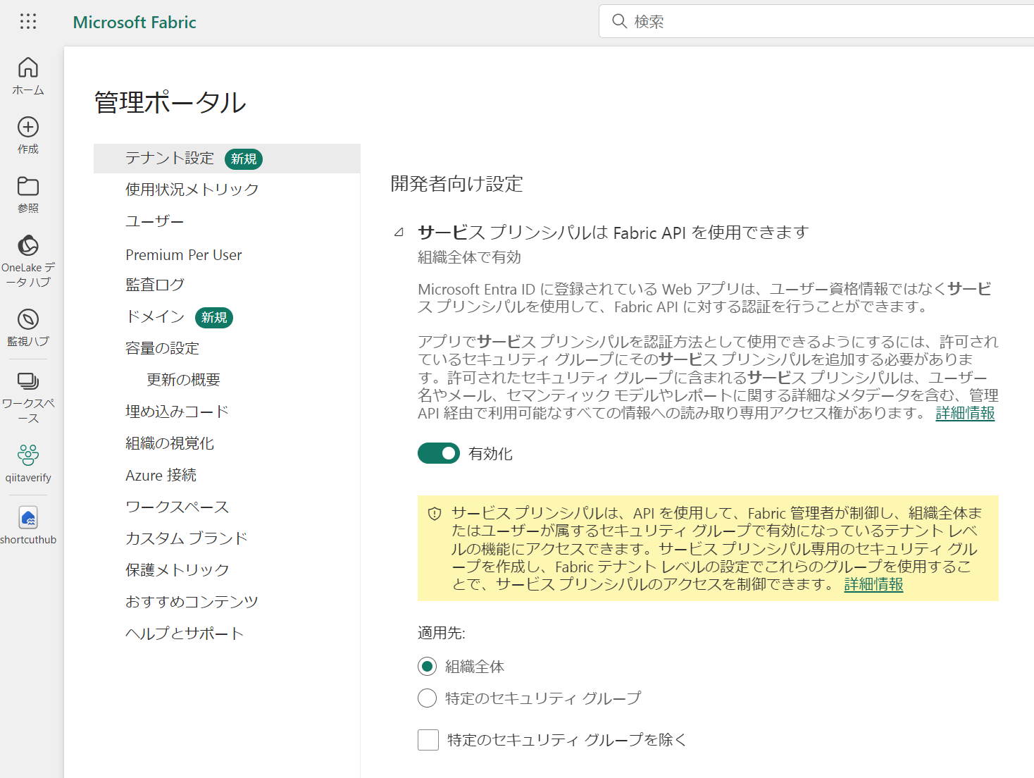Open おすすめコンテンツ menu item
1034x778 pixels.
point(192,602)
